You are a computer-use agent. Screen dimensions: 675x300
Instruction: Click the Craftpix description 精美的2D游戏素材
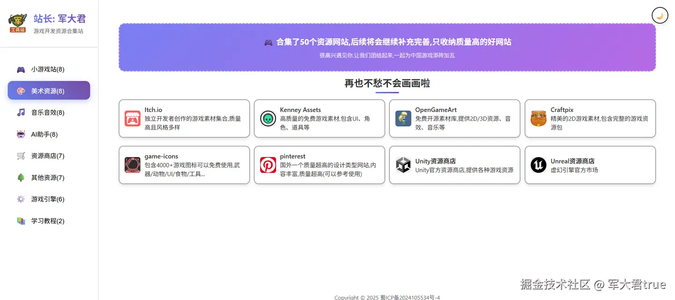[x=600, y=123]
